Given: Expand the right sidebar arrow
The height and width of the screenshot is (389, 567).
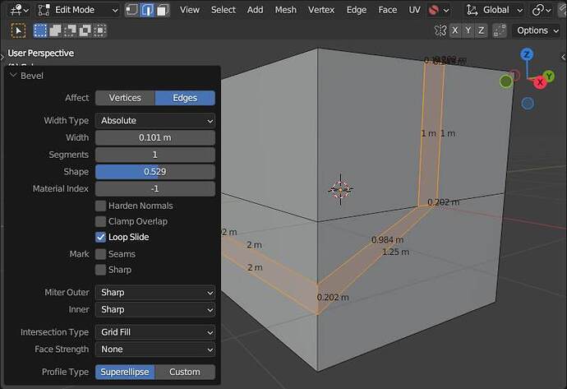Looking at the screenshot, I should (x=564, y=58).
